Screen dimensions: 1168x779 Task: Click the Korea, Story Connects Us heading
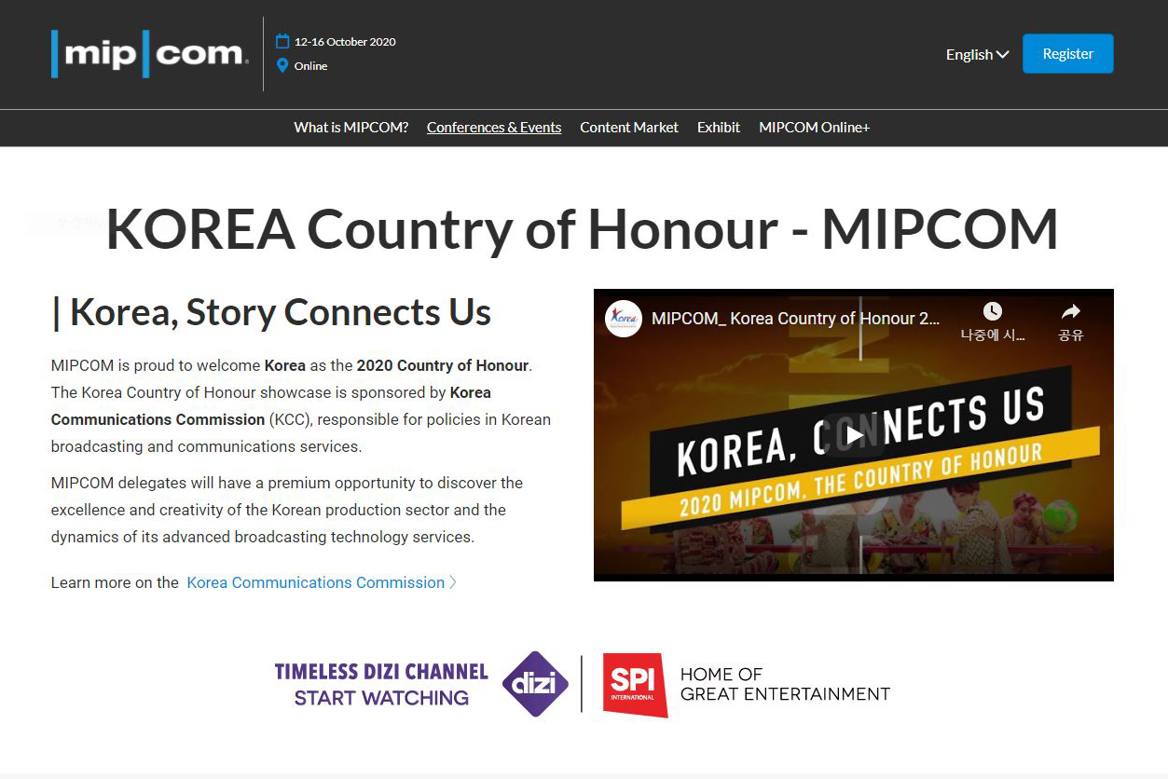pyautogui.click(x=271, y=312)
